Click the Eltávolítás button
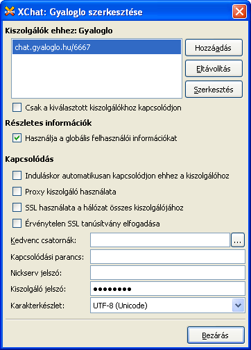The height and width of the screenshot is (350, 251). (214, 69)
